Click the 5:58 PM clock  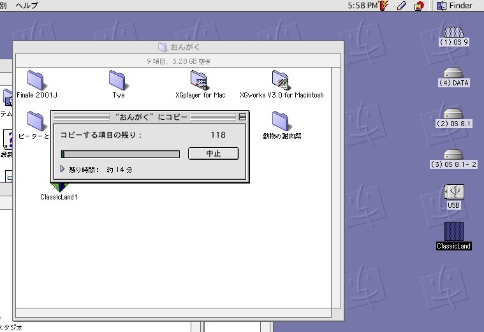(x=363, y=6)
